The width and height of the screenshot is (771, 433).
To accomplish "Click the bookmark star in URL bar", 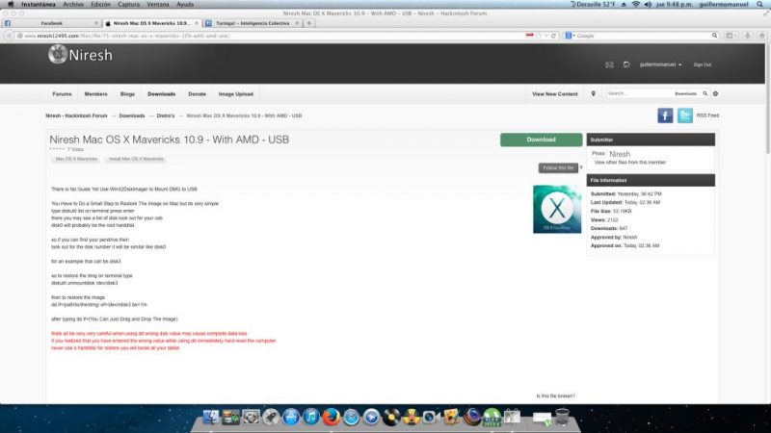I will 539,36.
